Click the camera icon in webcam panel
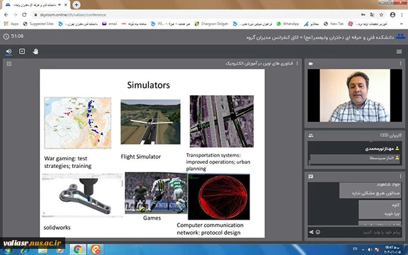Image resolution: width=408 pixels, height=255 pixels. coord(311,63)
